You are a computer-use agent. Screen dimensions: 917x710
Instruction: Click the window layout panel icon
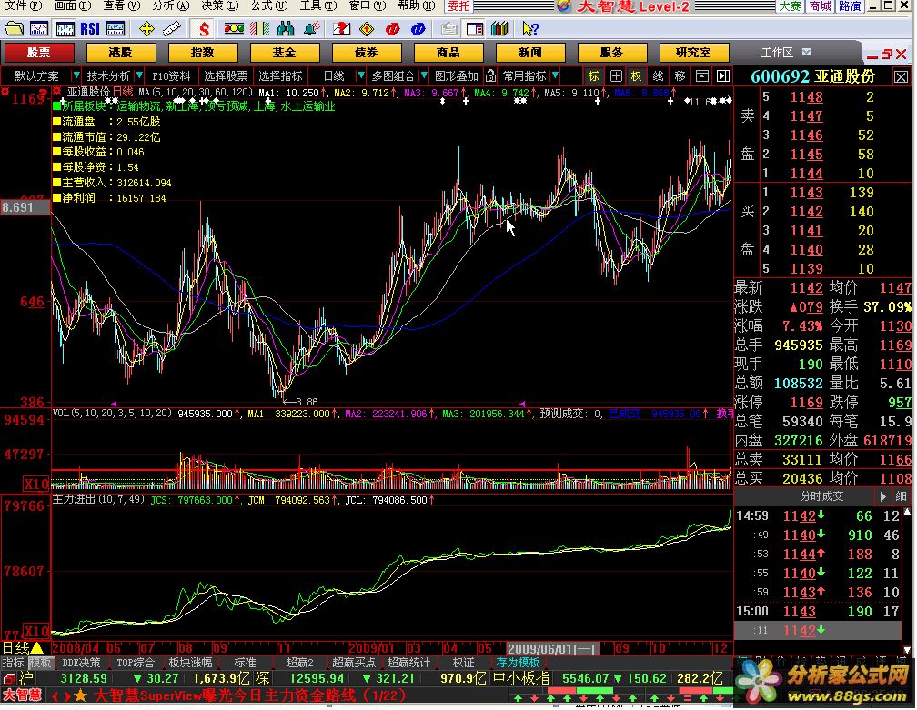[x=474, y=28]
